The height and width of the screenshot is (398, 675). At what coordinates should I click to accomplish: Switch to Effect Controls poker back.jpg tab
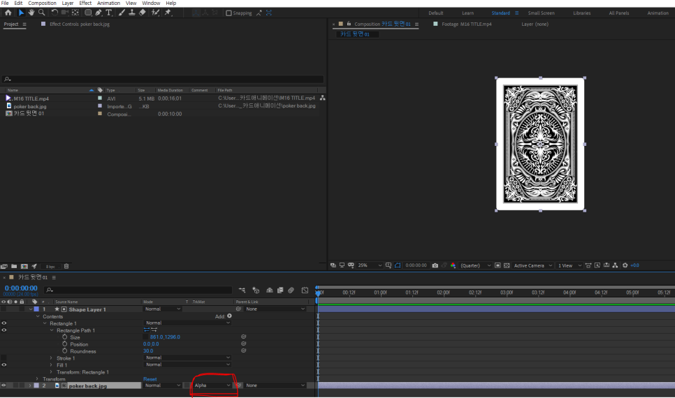click(x=79, y=24)
